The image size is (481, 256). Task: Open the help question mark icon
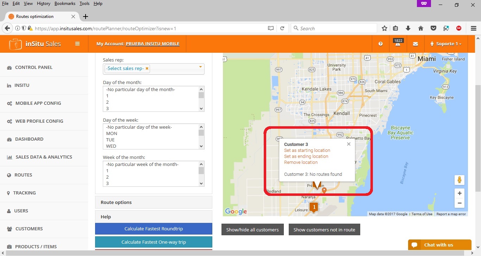381,44
